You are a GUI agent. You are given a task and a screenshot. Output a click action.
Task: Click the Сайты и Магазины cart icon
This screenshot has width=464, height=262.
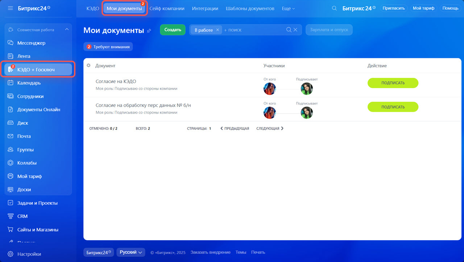[11, 230]
